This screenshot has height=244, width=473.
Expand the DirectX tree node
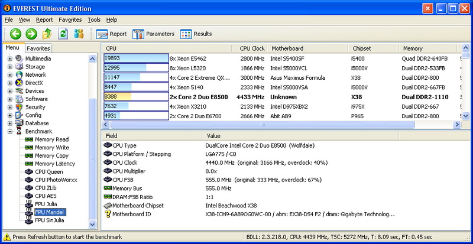tap(10, 83)
